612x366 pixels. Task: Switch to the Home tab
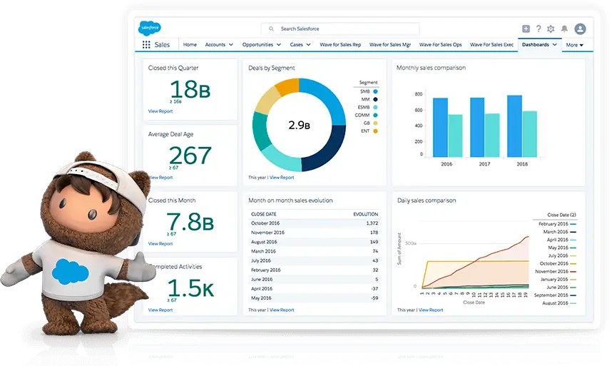(x=190, y=44)
